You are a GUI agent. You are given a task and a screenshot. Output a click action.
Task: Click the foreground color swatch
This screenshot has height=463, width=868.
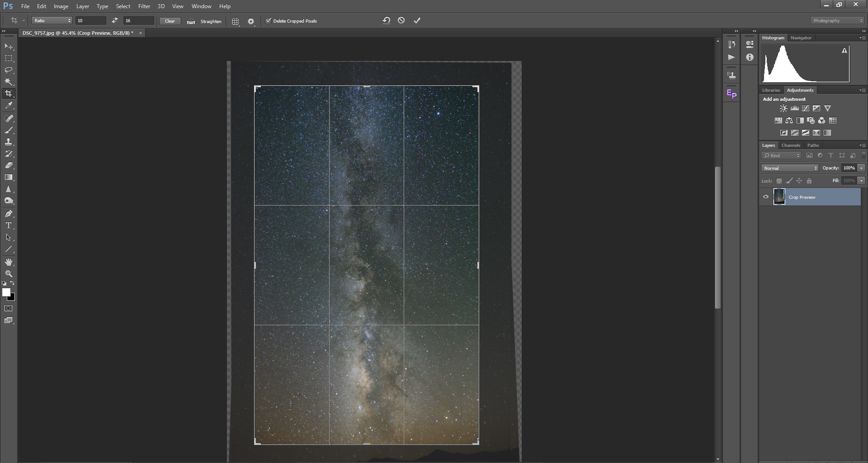[x=6, y=292]
